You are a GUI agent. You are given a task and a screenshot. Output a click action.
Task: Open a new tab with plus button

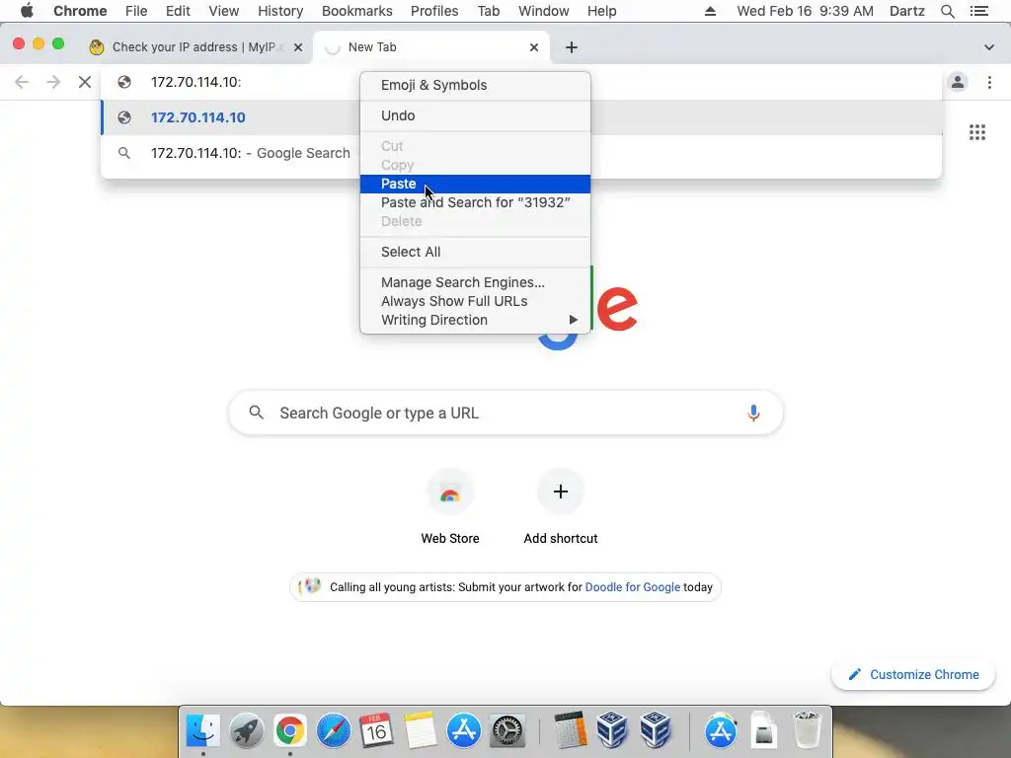572,47
